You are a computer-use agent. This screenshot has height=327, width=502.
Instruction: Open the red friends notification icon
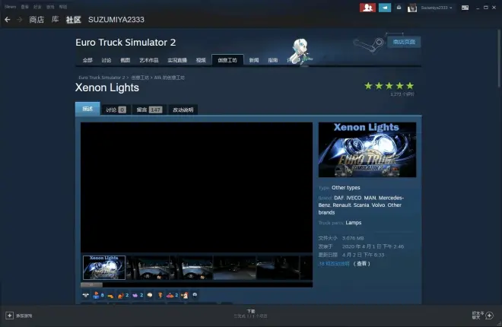click(367, 7)
